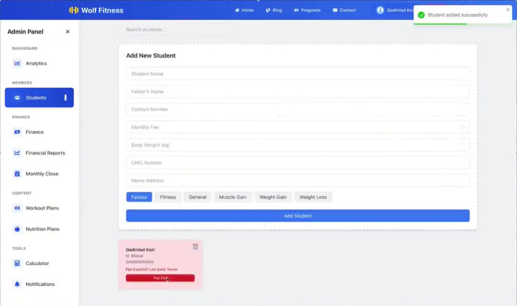Open Analytics in the sidebar
This screenshot has width=517, height=306.
(x=36, y=63)
